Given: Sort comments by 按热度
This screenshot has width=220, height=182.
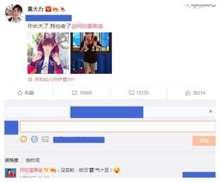Looking at the screenshot, I should click(11, 160).
